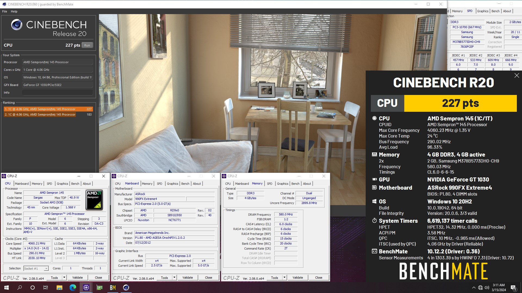Run the Cinebench CPU test
Image resolution: width=522 pixels, height=293 pixels.
[x=87, y=45]
